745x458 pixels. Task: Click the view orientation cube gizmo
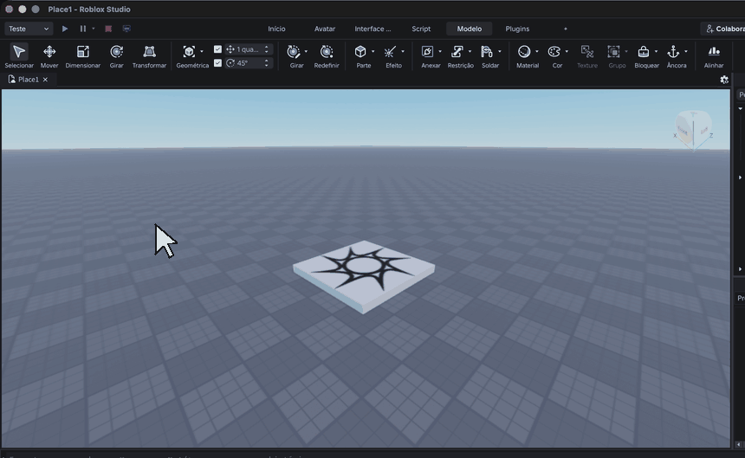pyautogui.click(x=693, y=129)
